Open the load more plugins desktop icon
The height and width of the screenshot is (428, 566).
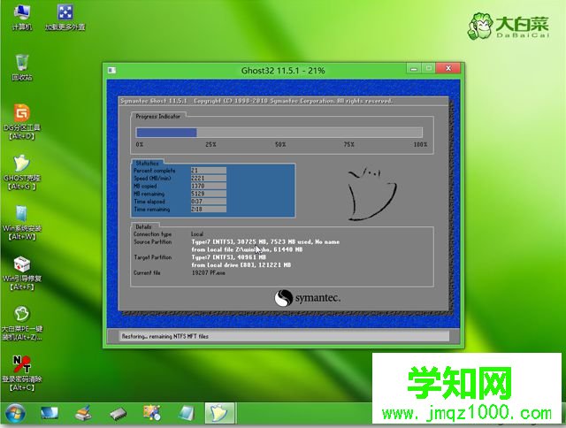click(65, 17)
